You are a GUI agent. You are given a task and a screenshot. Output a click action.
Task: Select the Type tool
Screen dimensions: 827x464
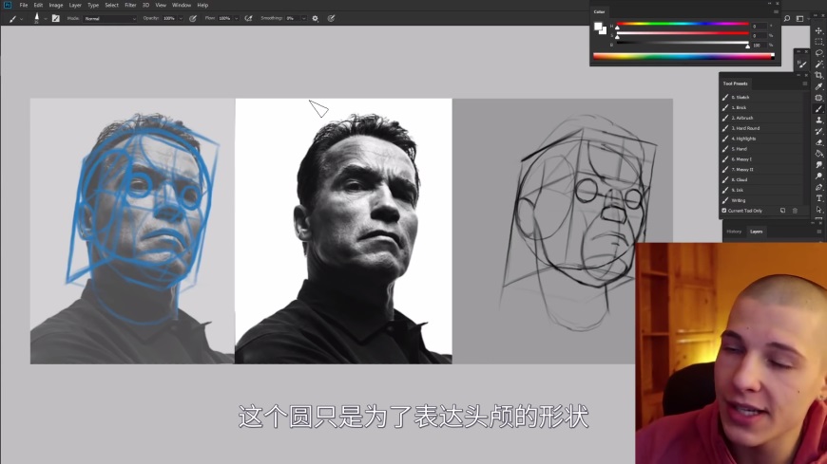pos(818,198)
